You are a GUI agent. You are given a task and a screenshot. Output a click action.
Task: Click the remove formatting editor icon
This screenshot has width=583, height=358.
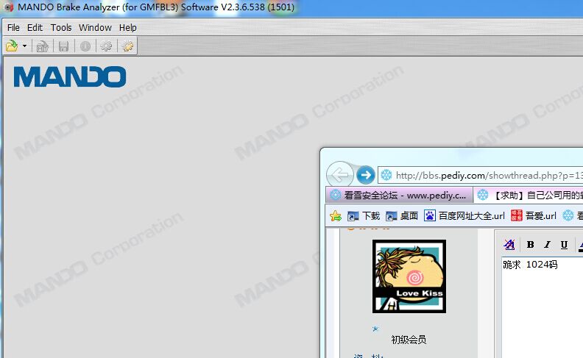(x=509, y=244)
